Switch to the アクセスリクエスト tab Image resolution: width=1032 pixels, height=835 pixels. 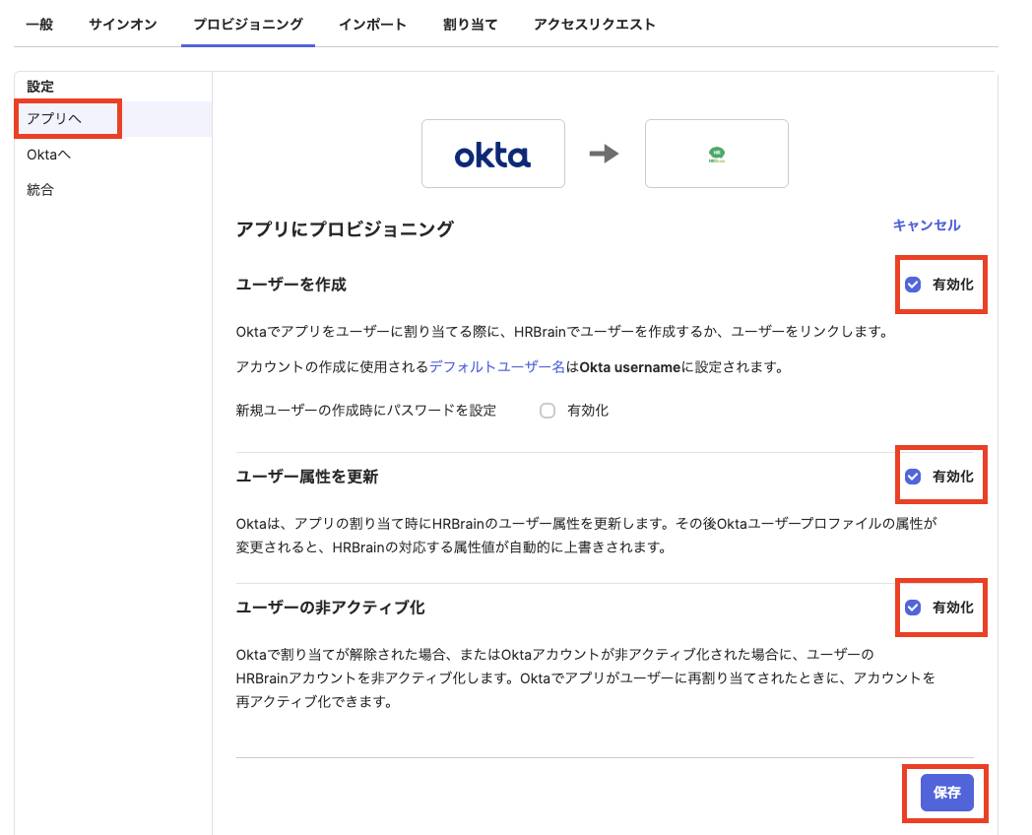pos(594,25)
